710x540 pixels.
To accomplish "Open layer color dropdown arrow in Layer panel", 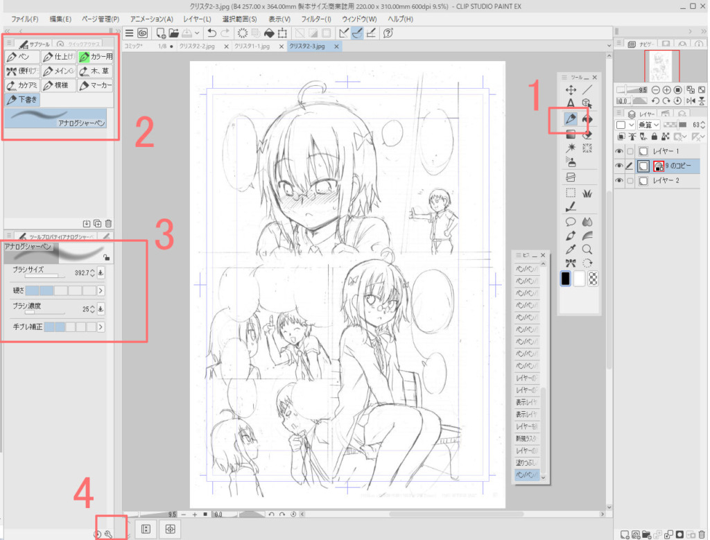I will (x=631, y=125).
